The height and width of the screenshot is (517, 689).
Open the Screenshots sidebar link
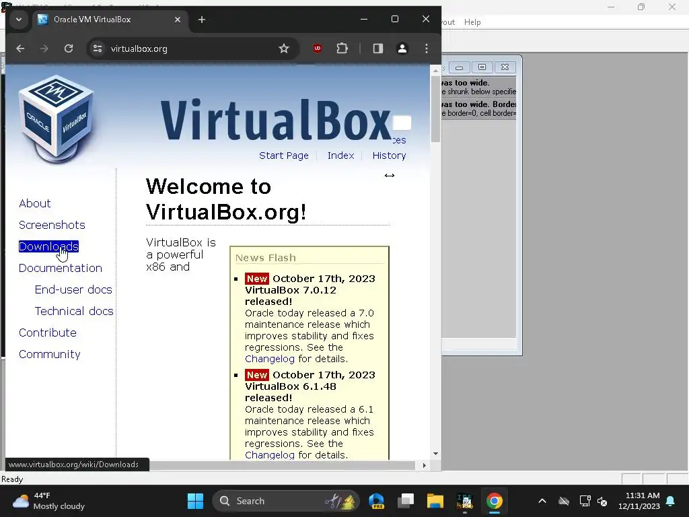[52, 225]
